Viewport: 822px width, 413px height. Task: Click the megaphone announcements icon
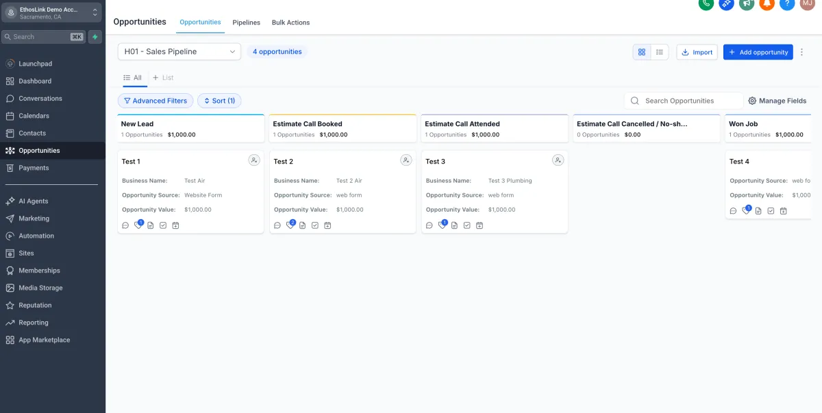[x=747, y=3]
